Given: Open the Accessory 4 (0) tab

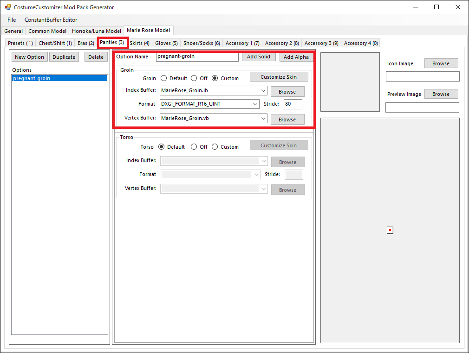Looking at the screenshot, I should [x=361, y=43].
